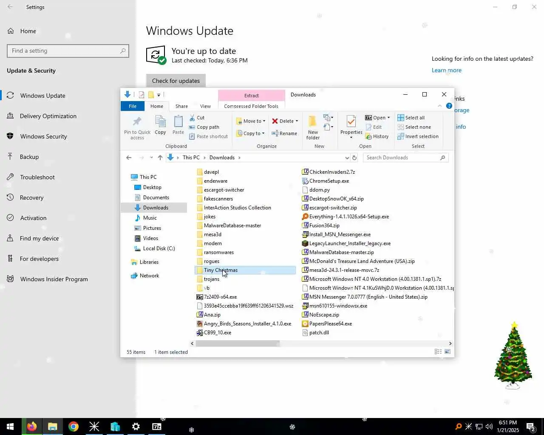
Task: Select the MalwareDatabase-master folder
Action: click(x=232, y=226)
